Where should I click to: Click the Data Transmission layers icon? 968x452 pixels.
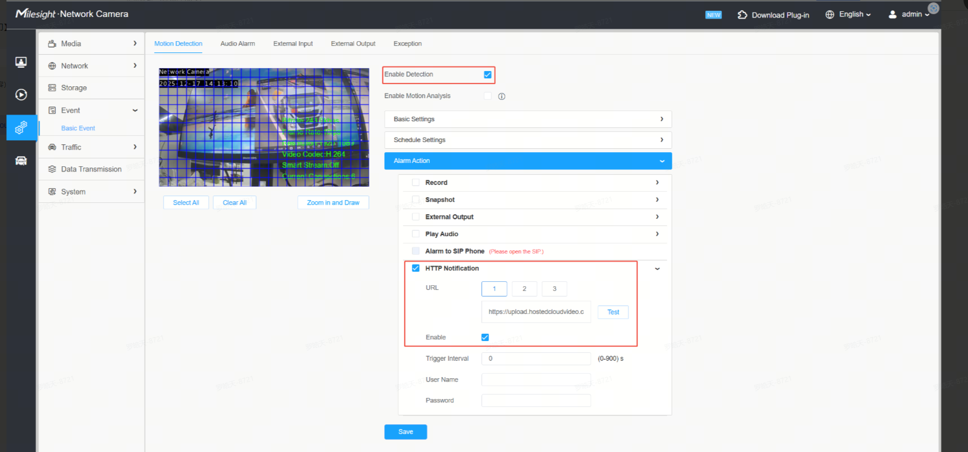(x=52, y=169)
